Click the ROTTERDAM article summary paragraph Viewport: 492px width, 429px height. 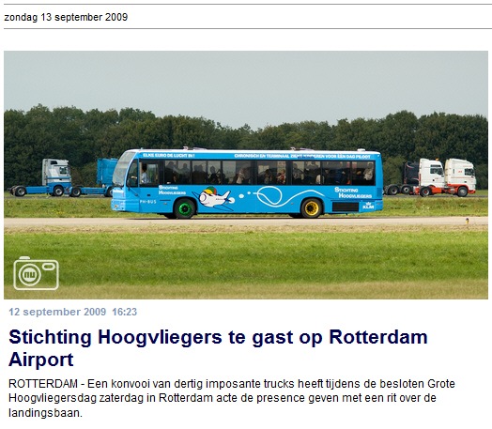click(232, 398)
